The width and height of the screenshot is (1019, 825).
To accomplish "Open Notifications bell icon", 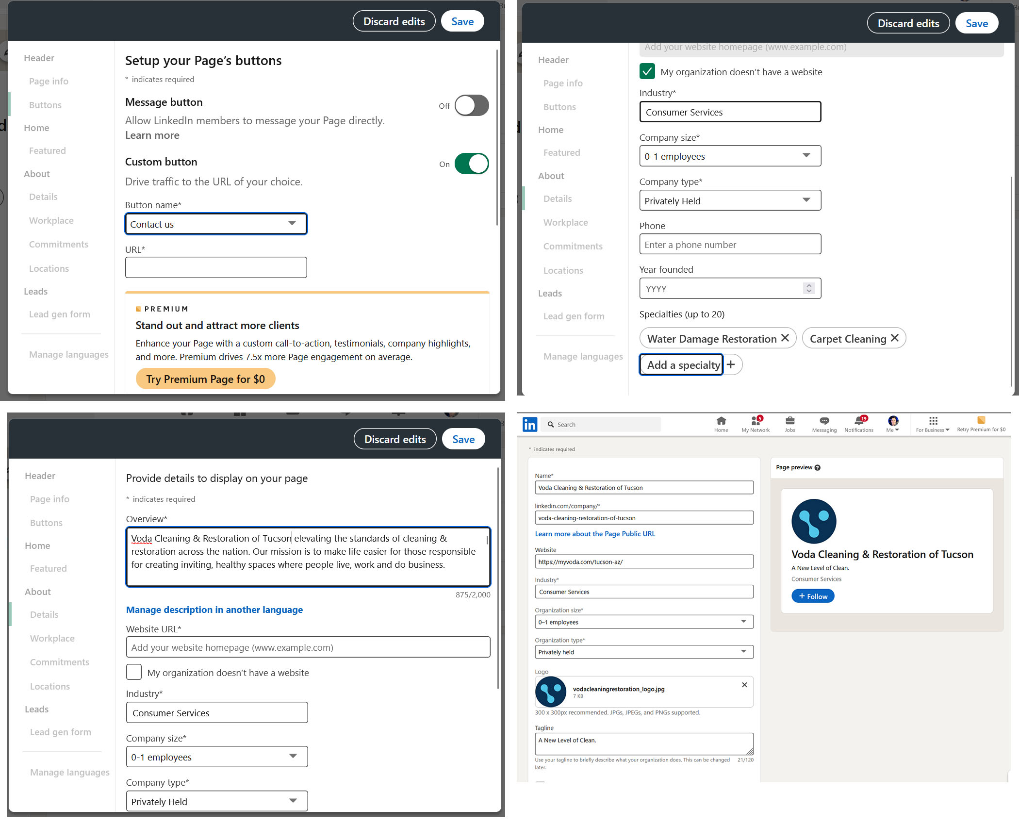I will click(x=858, y=421).
